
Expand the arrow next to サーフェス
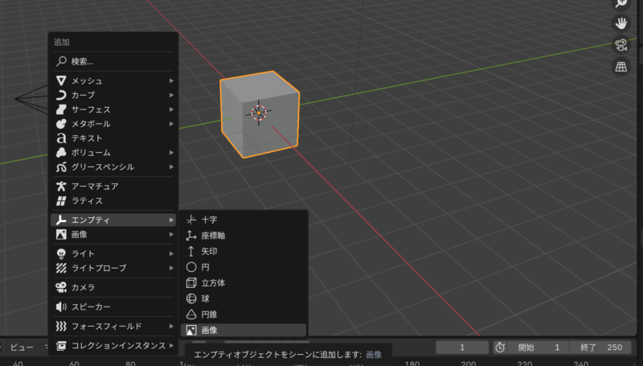[x=171, y=109]
